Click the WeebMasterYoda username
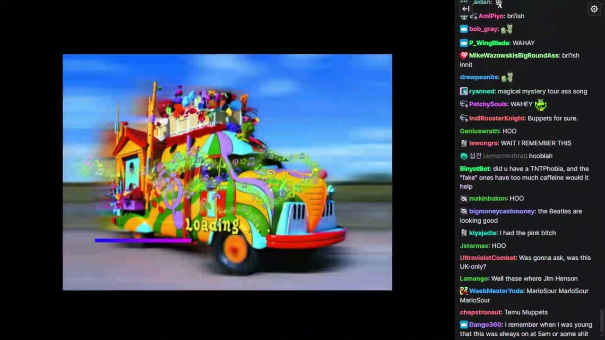This screenshot has width=605, height=340. 496,291
